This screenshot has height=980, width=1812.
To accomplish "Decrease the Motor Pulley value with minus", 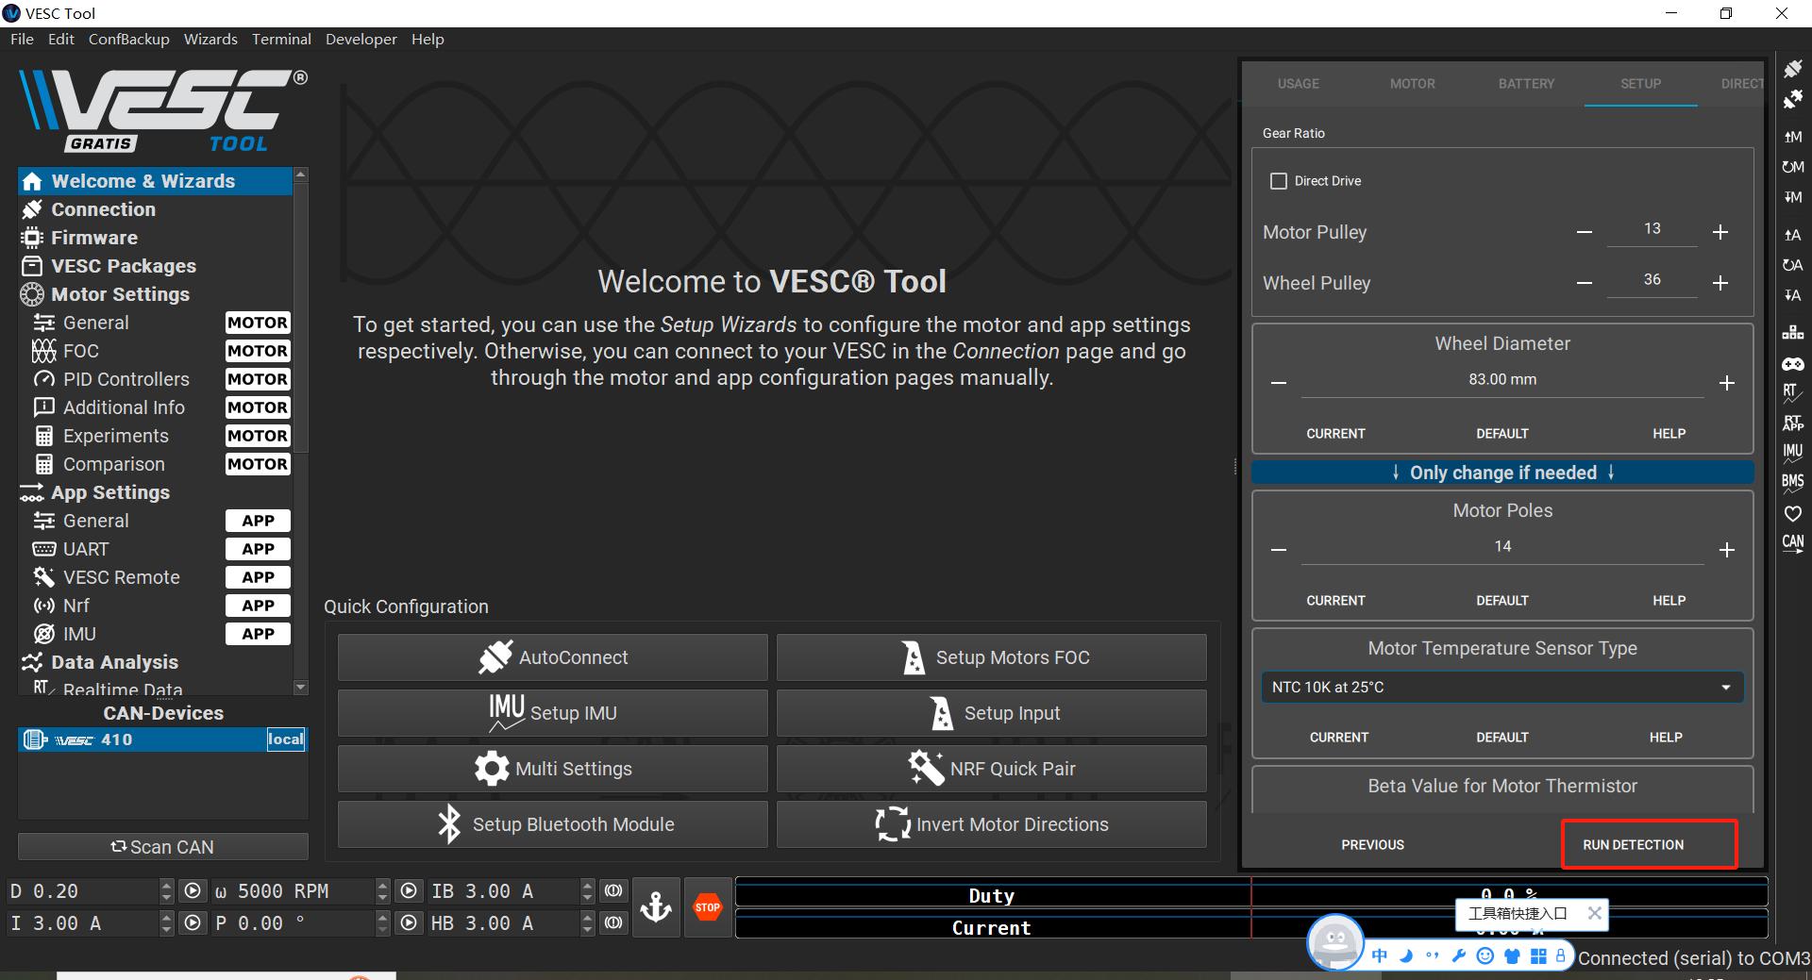I will pos(1585,232).
